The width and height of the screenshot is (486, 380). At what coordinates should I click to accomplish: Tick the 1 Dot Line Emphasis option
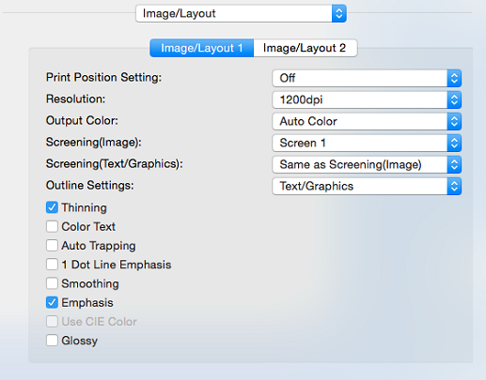pos(52,265)
